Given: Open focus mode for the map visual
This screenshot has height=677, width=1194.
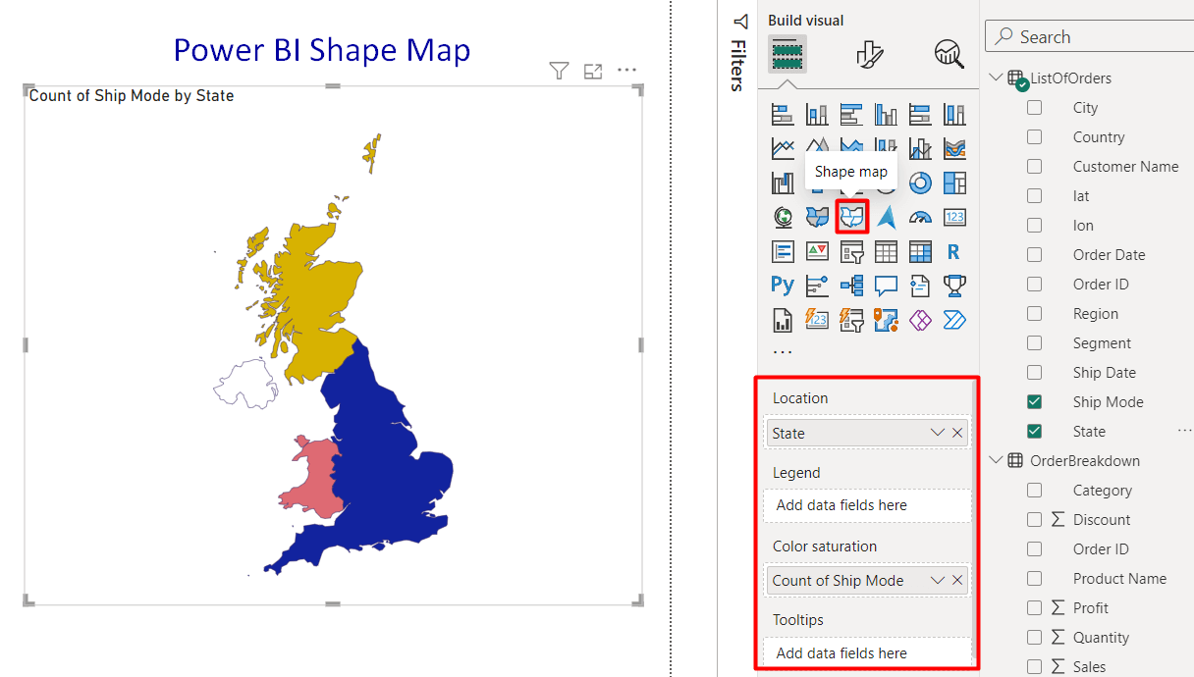Looking at the screenshot, I should tap(592, 70).
